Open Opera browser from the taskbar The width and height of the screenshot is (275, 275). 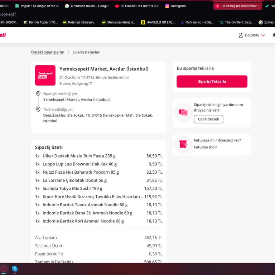(4, 269)
